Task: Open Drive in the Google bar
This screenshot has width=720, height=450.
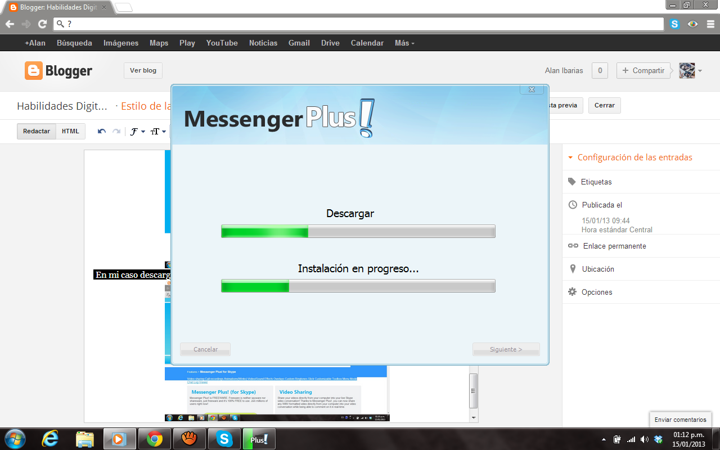Action: (x=330, y=43)
